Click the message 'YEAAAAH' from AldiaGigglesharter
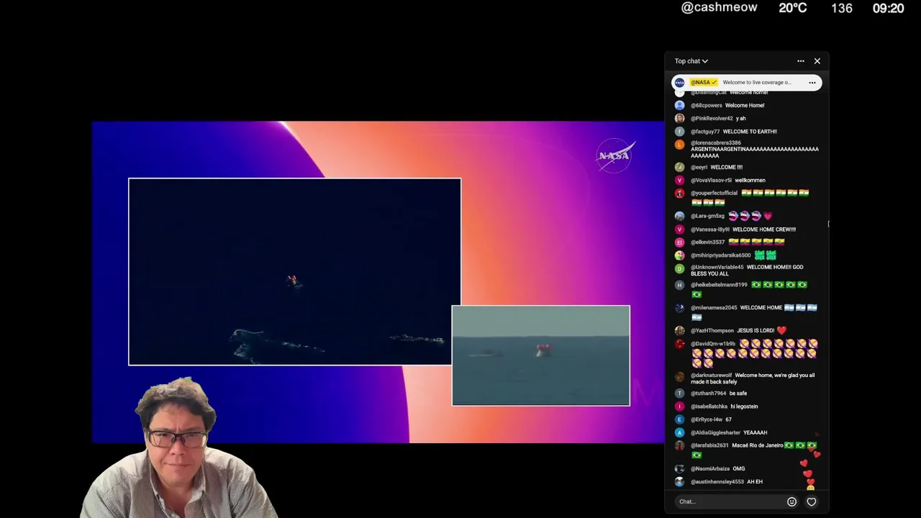The image size is (921, 518). 756,433
